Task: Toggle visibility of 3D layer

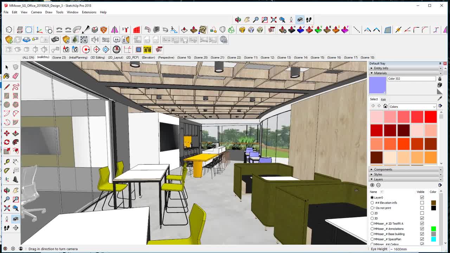Action: 422,218
